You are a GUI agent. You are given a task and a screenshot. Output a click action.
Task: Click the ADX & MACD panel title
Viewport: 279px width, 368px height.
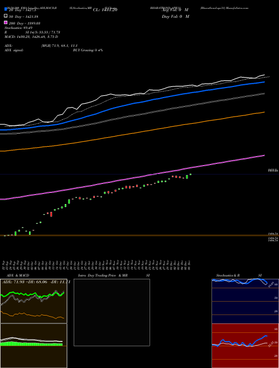[18, 275]
